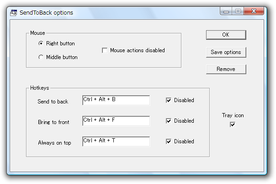Close the SendToBack options window
Viewport: 276px width, 184px height.
pos(254,11)
